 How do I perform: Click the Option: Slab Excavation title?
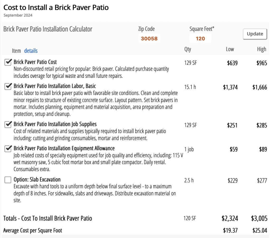37,180
